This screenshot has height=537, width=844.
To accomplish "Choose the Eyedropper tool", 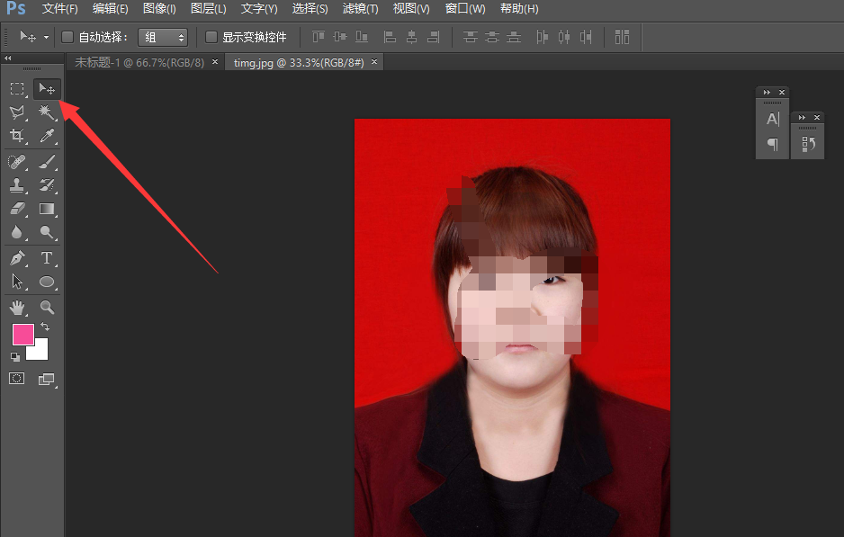I will click(x=47, y=136).
